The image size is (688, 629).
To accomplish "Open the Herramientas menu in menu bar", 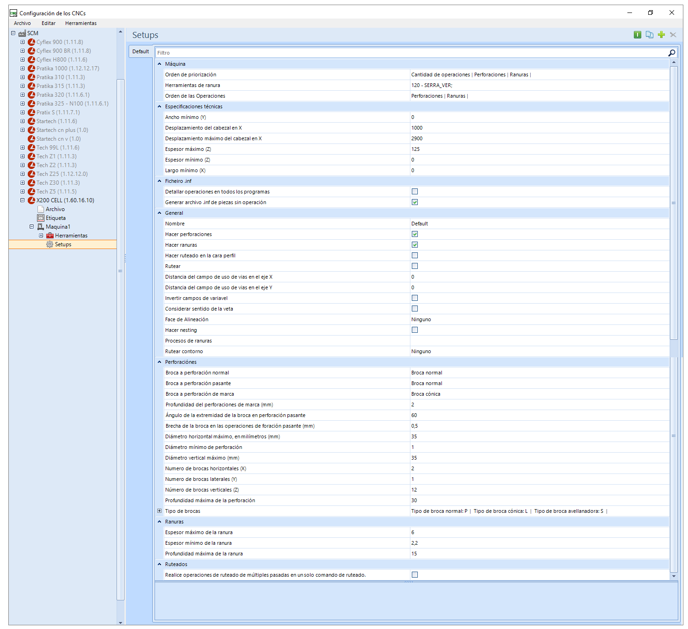I will 81,23.
